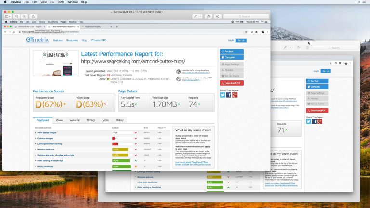Open the Features link in GTmetrix header
Screen dimensions: 370x208
pyautogui.click(x=58, y=40)
